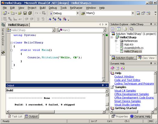
Task: Save the file with the floppy icon
Action: pyautogui.click(x=25, y=13)
